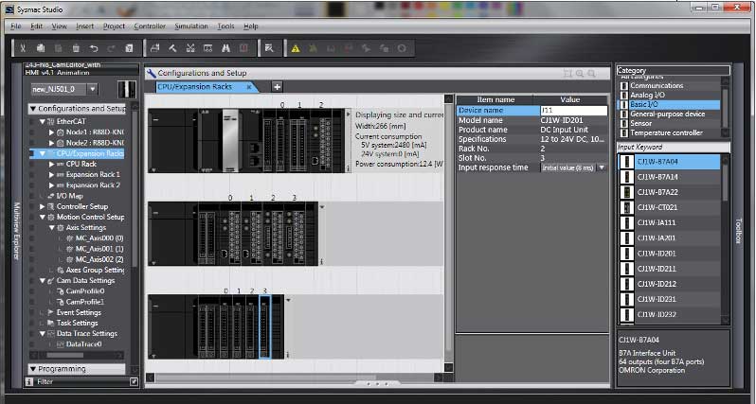
Task: Click the yellow warning triangle icon
Action: point(296,47)
